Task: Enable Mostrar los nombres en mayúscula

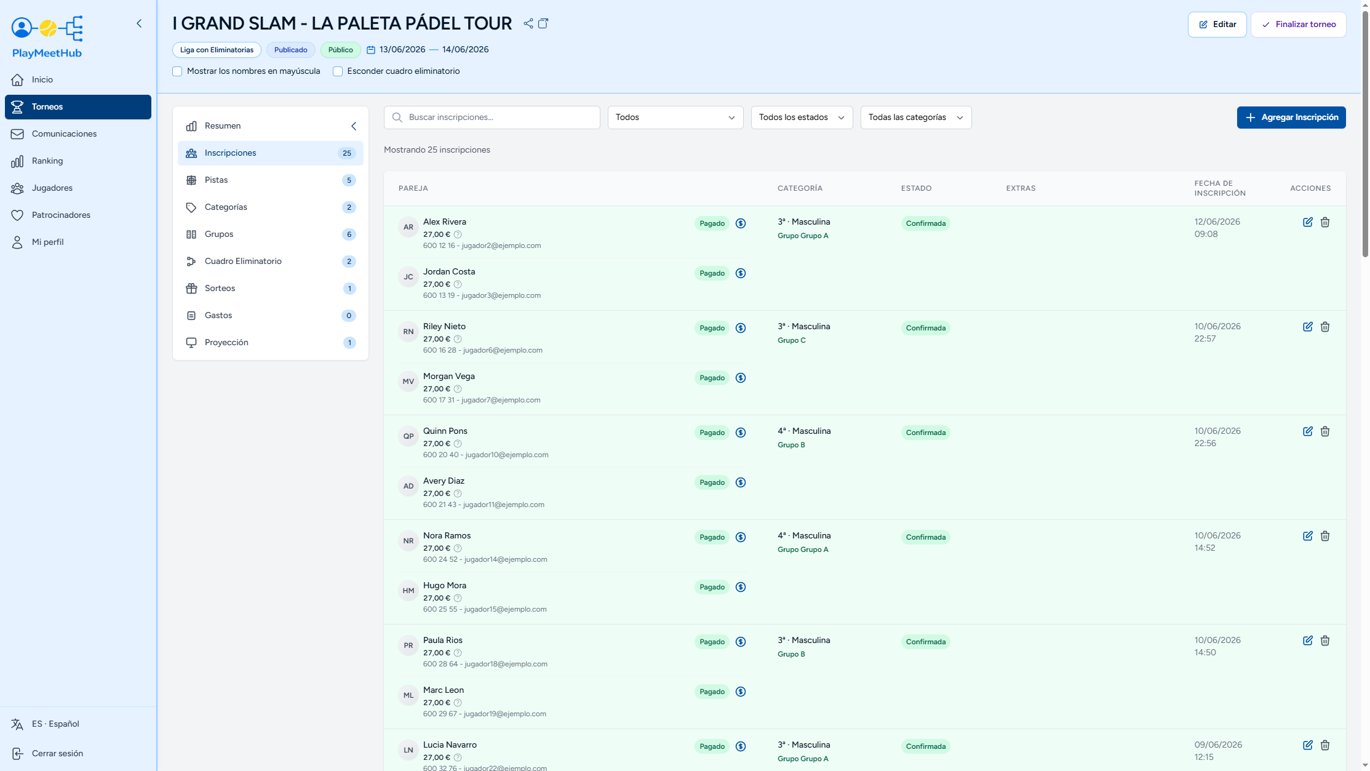Action: [x=177, y=71]
